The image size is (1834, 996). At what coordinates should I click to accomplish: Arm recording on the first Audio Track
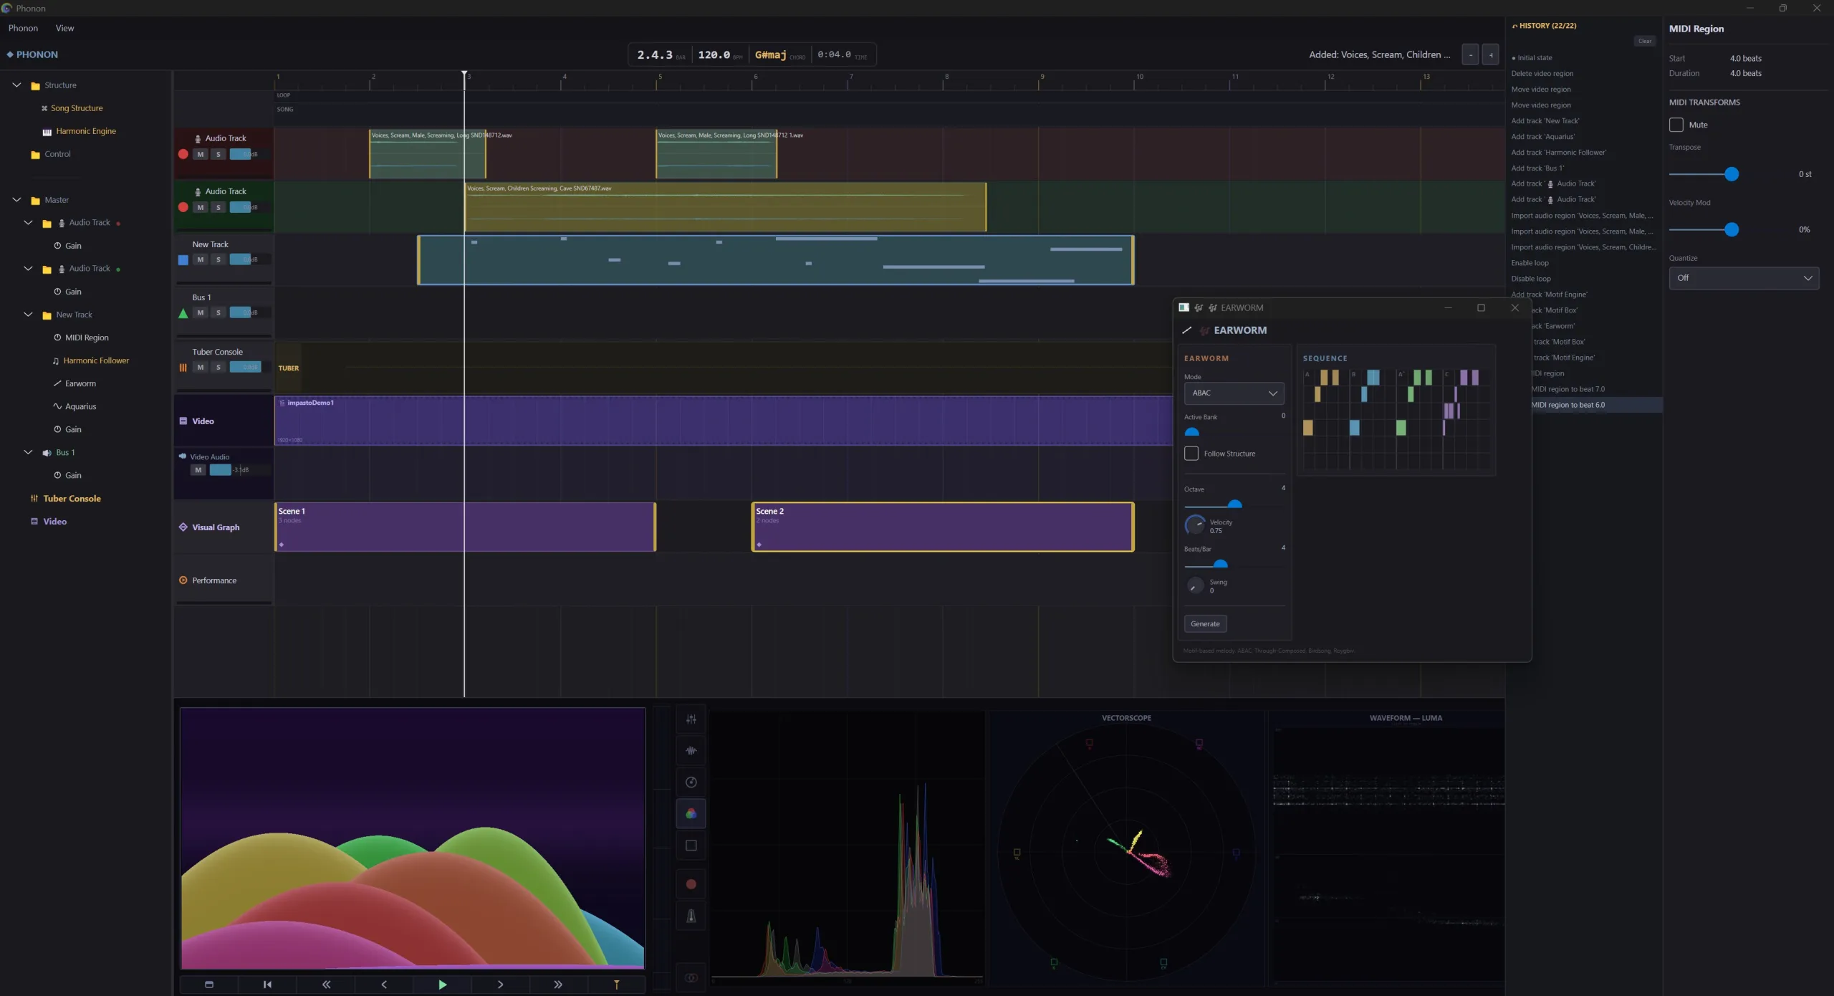click(x=183, y=154)
